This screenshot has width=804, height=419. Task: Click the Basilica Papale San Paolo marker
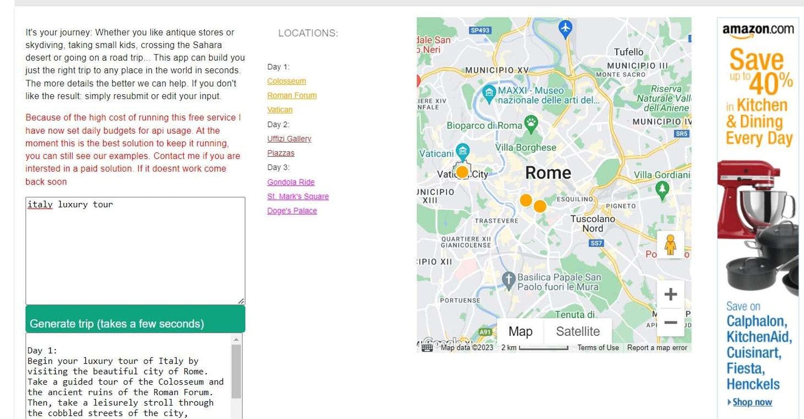[x=508, y=280]
